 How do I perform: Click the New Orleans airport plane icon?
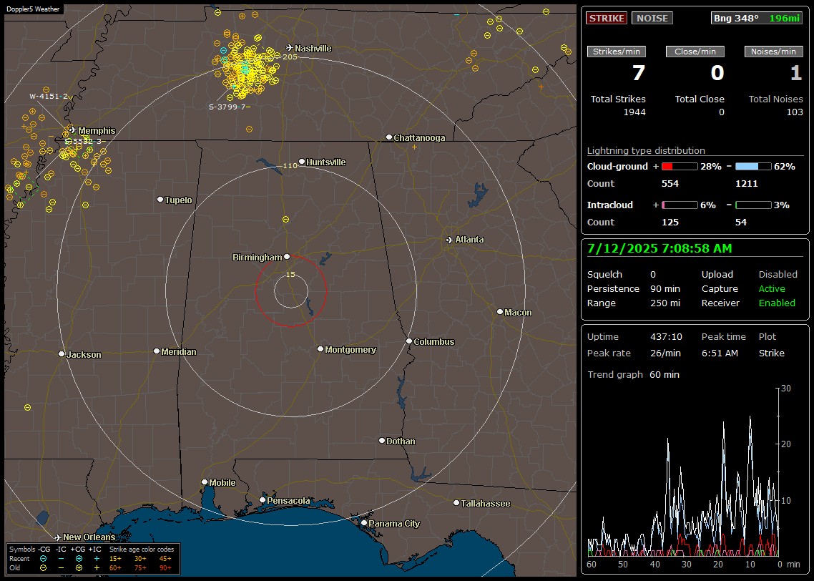pyautogui.click(x=58, y=537)
